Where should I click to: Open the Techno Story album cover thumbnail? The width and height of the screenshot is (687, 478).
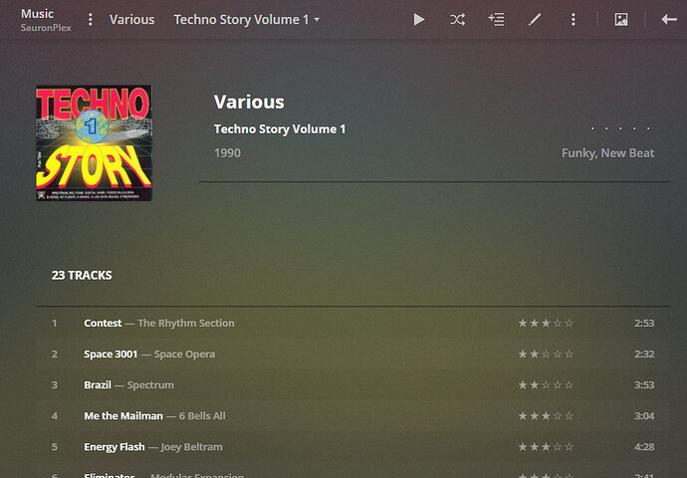coord(94,143)
